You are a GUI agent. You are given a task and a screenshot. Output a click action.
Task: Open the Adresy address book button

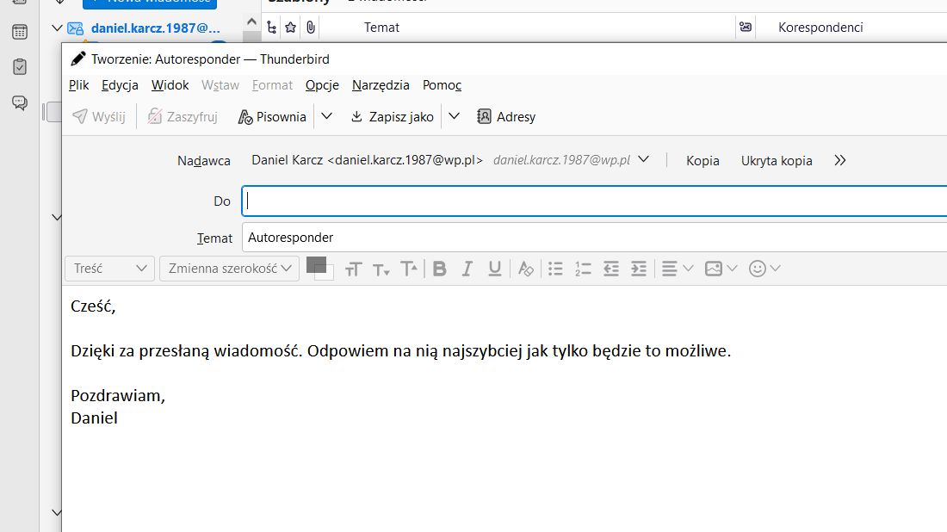pos(506,116)
